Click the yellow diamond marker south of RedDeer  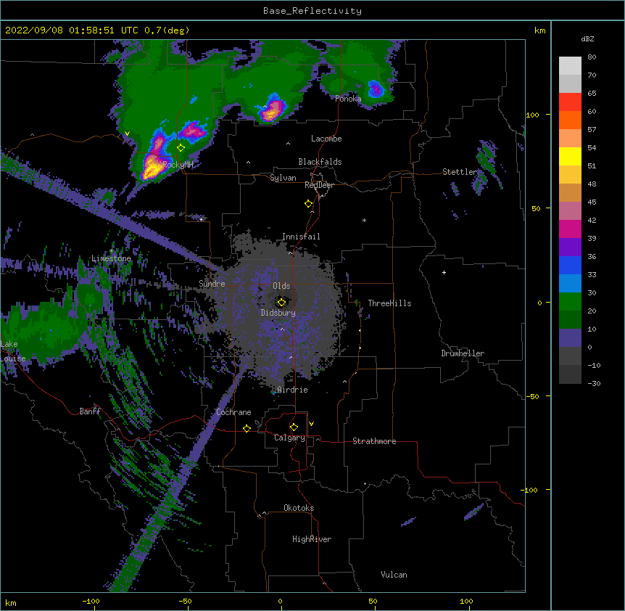308,204
